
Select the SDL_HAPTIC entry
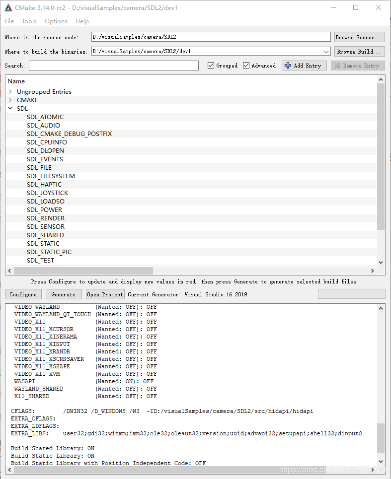(44, 185)
